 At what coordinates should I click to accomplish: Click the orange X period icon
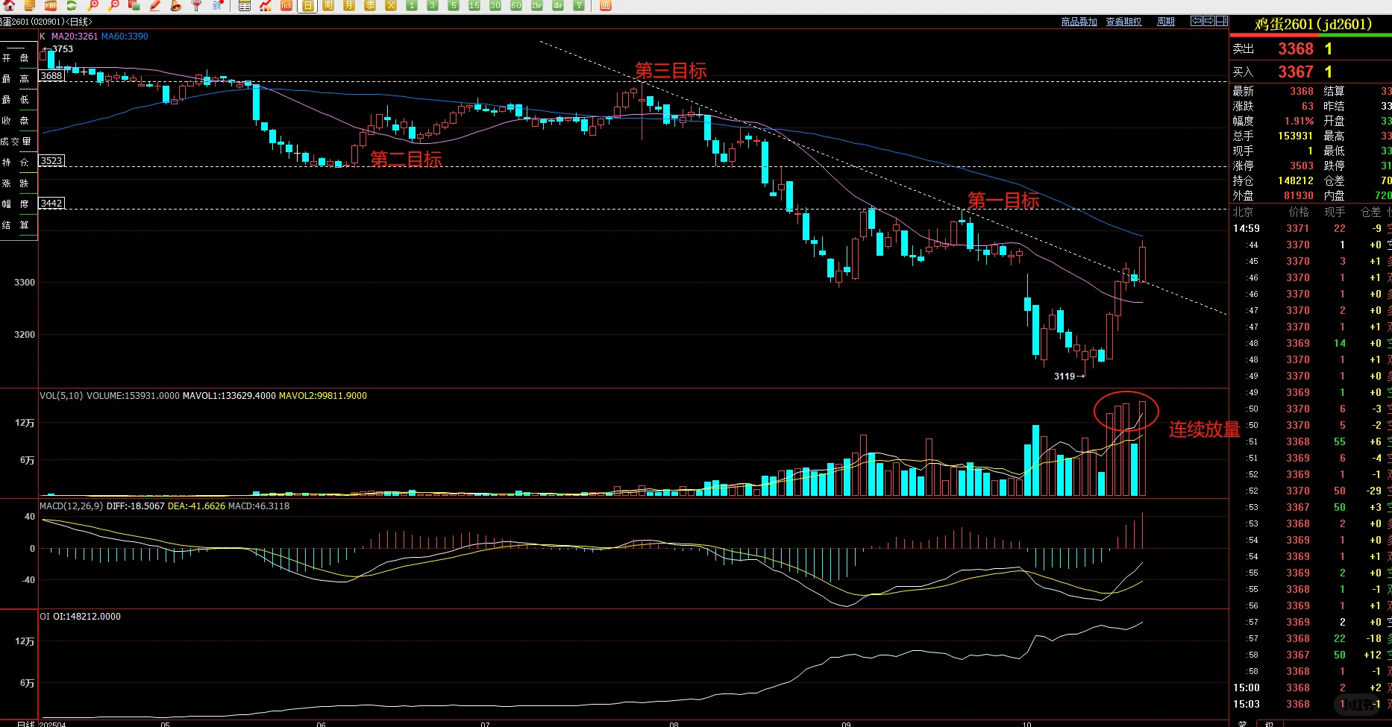pyautogui.click(x=391, y=5)
